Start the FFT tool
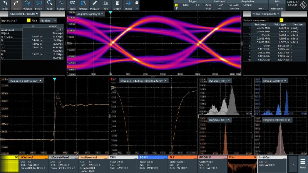Viewport: 308px width, 173px height. [106, 5]
